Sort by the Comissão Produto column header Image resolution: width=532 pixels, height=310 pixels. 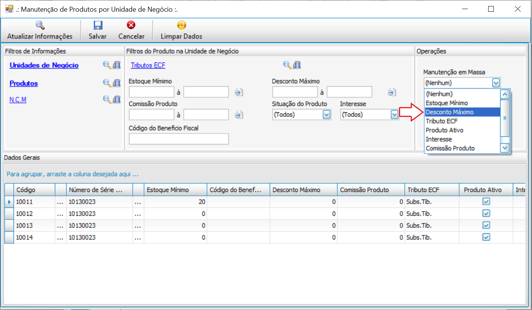[371, 190]
